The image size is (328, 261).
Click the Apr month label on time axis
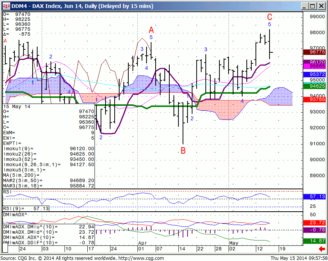pyautogui.click(x=143, y=243)
